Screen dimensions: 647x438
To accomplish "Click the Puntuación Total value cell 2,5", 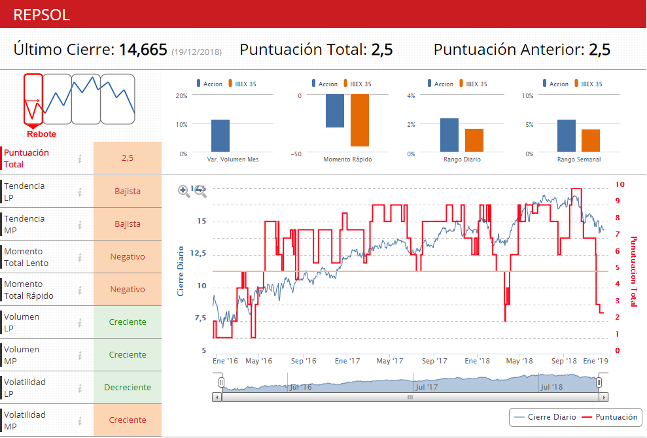I will [x=128, y=158].
